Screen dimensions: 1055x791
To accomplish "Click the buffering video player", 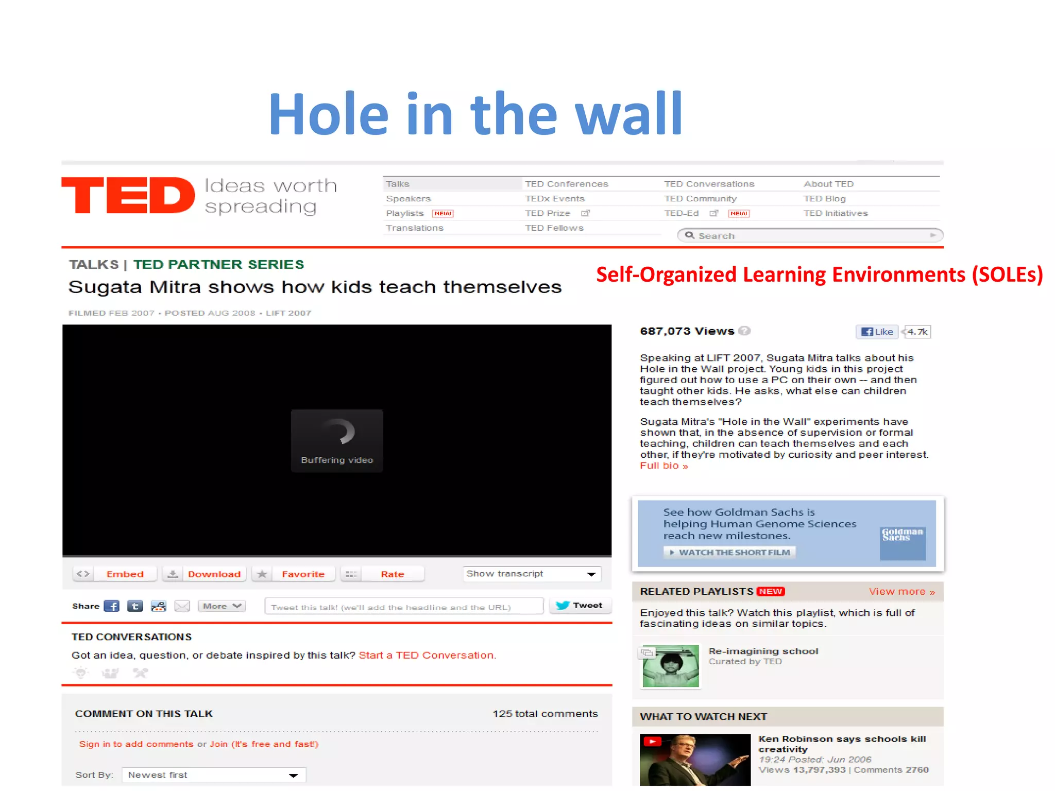I will tap(337, 440).
